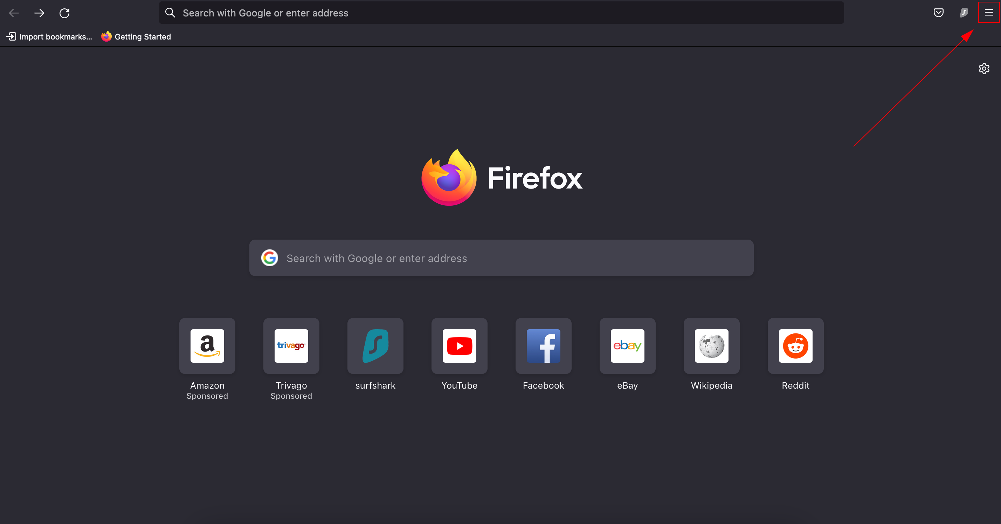This screenshot has width=1001, height=524.
Task: Open the eBay shortcut tile
Action: coord(627,346)
